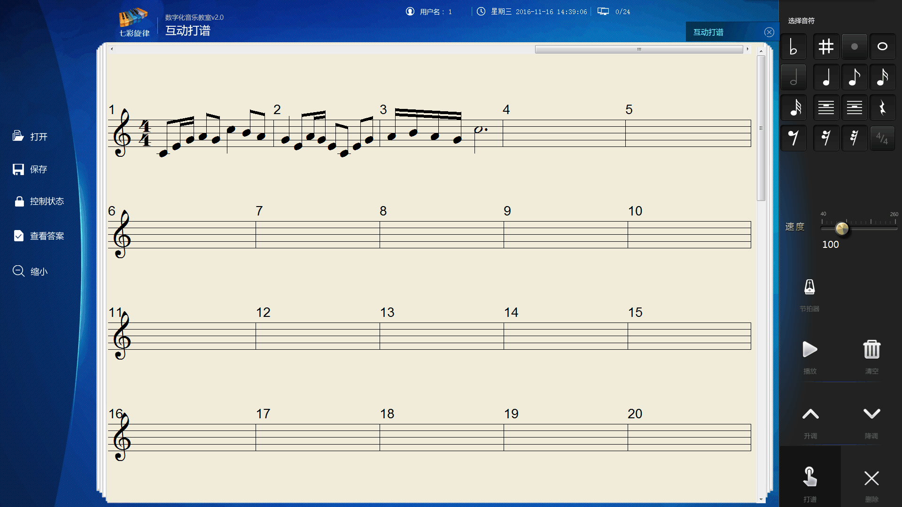Click the vertical scrollbar down arrow
The height and width of the screenshot is (507, 902).
point(761,499)
